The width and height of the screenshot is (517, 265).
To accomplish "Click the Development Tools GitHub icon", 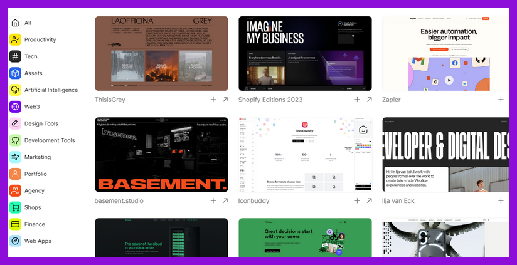I will (x=15, y=140).
